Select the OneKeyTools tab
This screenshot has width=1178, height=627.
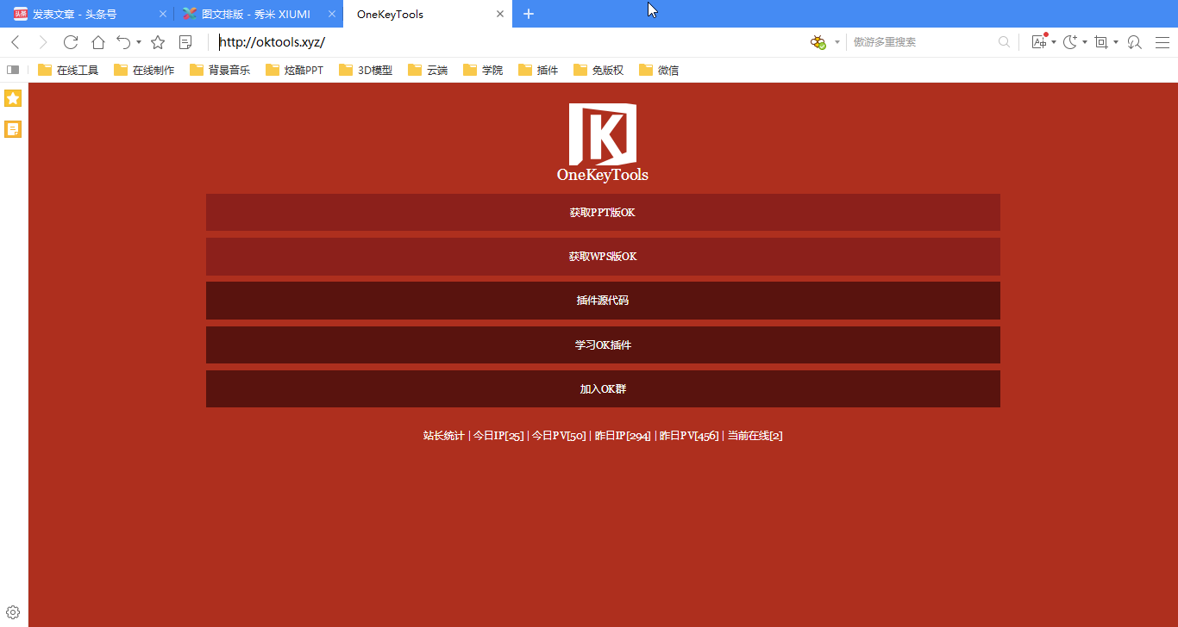click(x=427, y=14)
